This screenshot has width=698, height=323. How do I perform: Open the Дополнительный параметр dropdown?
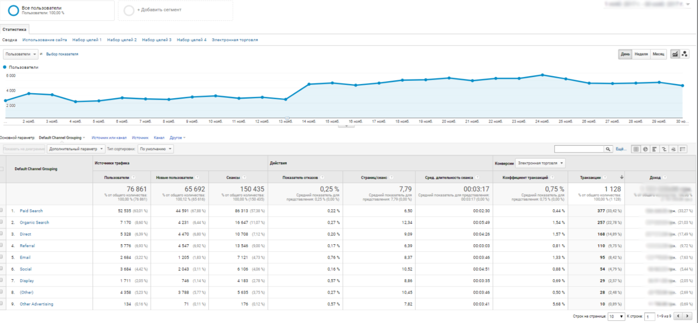(x=76, y=149)
